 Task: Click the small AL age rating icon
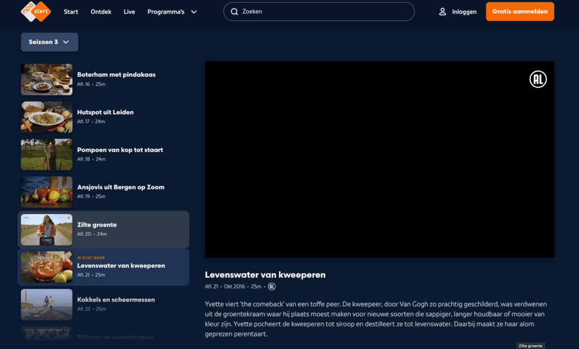click(x=272, y=287)
